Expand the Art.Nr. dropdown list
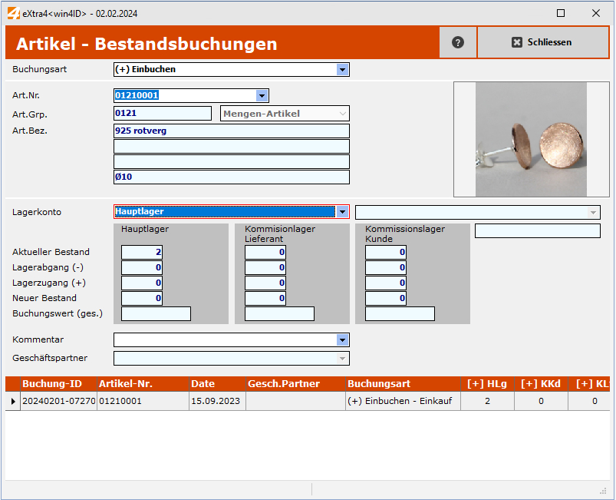This screenshot has height=500, width=616. click(x=262, y=95)
